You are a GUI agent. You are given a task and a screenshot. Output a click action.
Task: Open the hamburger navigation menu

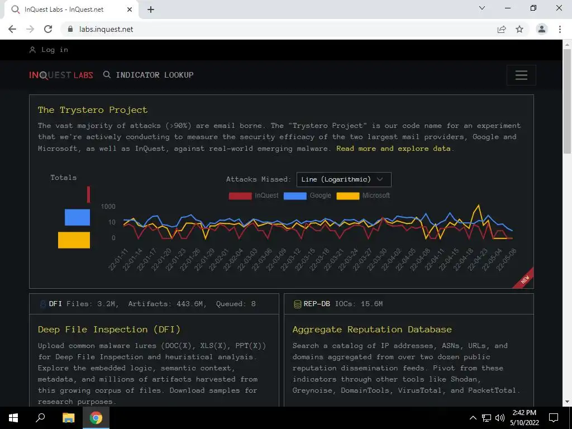521,75
